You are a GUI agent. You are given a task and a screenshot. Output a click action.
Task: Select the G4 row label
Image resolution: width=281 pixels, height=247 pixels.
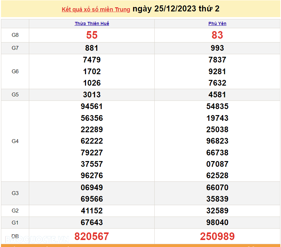15,141
